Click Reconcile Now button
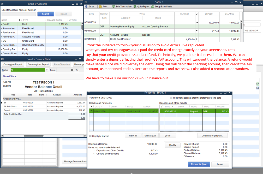This screenshot has width=263, height=174. pos(199,164)
